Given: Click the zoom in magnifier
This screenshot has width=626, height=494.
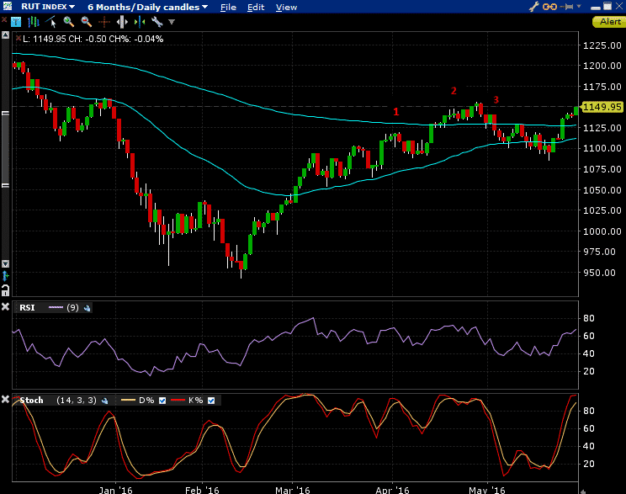Looking at the screenshot, I should click(x=69, y=22).
